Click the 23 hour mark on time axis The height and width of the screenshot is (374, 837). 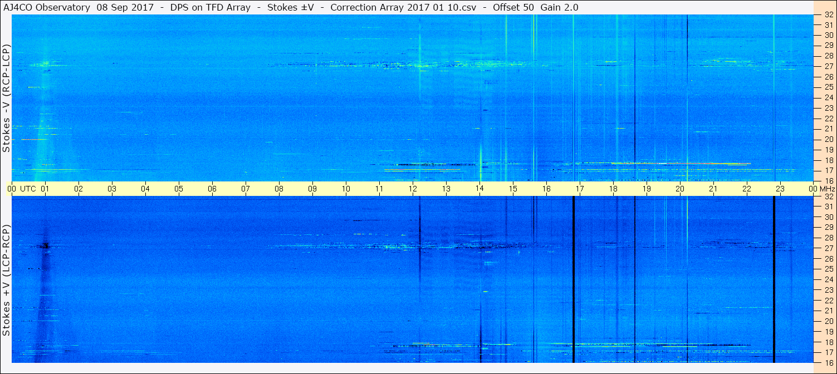tap(780, 189)
